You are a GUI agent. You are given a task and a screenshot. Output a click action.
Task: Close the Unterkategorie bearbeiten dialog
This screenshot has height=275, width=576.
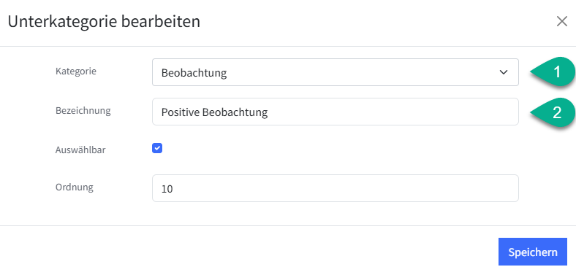562,22
